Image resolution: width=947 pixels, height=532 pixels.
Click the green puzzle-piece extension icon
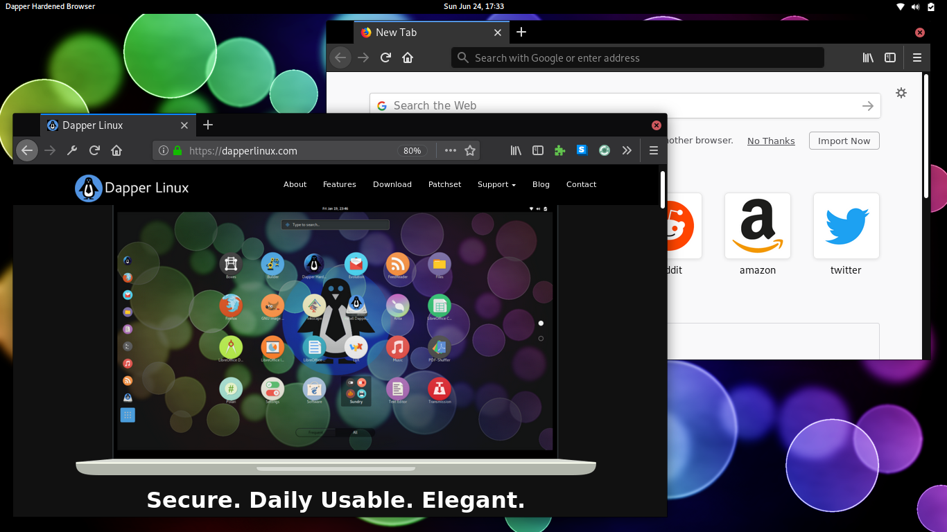click(559, 150)
